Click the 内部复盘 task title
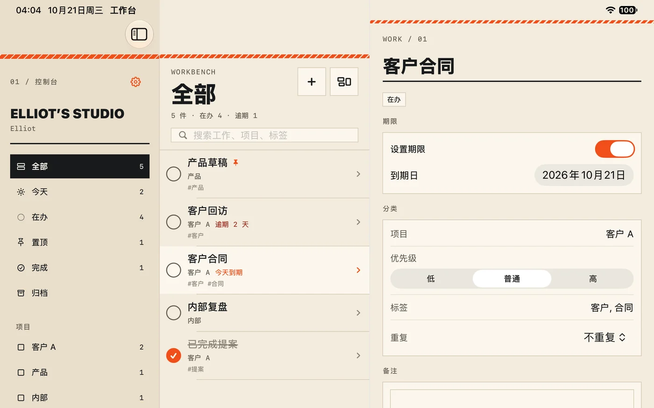The image size is (654, 408). coord(207,307)
